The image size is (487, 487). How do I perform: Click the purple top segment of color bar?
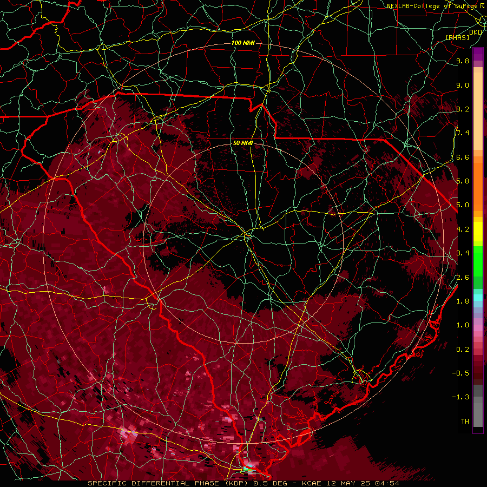pyautogui.click(x=478, y=55)
